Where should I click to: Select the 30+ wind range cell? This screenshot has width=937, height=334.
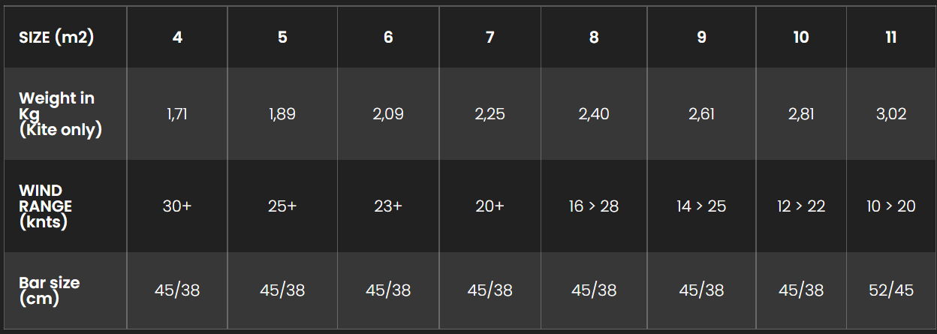177,206
